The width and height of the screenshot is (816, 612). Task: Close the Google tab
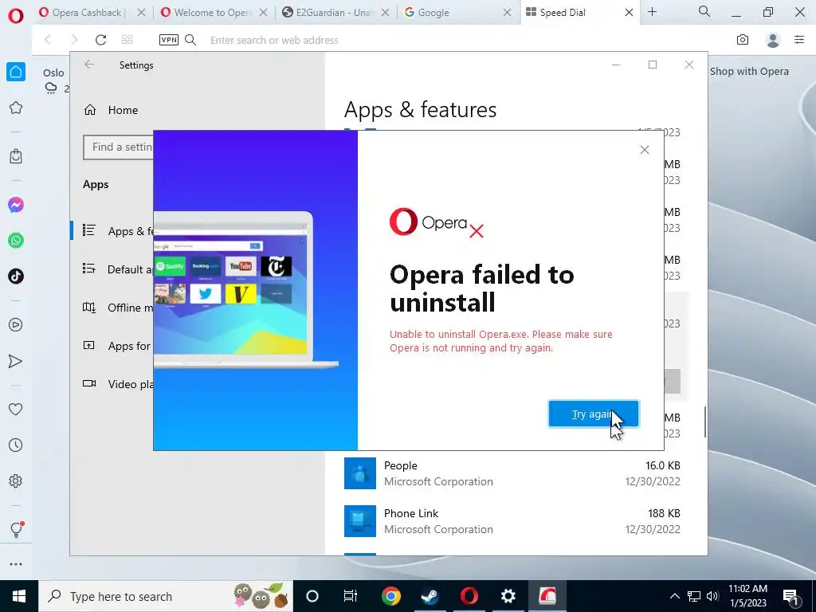(x=507, y=13)
